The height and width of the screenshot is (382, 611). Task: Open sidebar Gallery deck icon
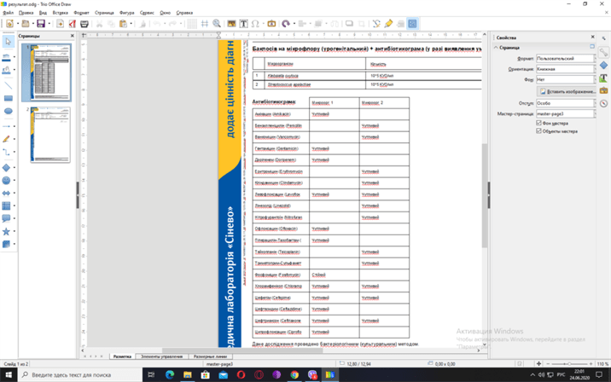click(x=603, y=90)
